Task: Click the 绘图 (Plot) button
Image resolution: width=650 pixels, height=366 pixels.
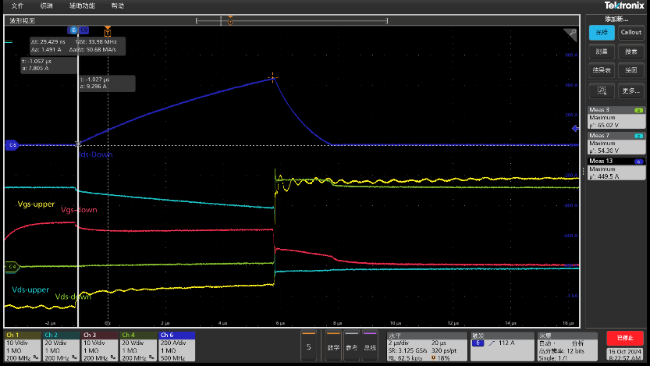Action: coord(631,70)
